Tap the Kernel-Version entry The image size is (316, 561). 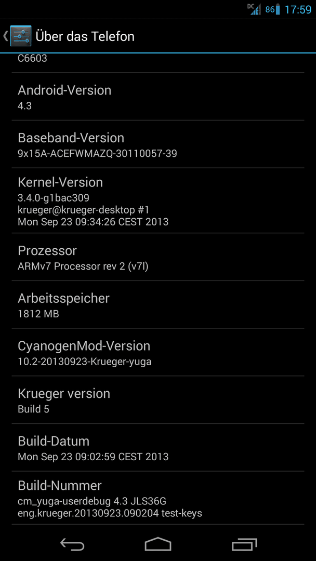(158, 201)
